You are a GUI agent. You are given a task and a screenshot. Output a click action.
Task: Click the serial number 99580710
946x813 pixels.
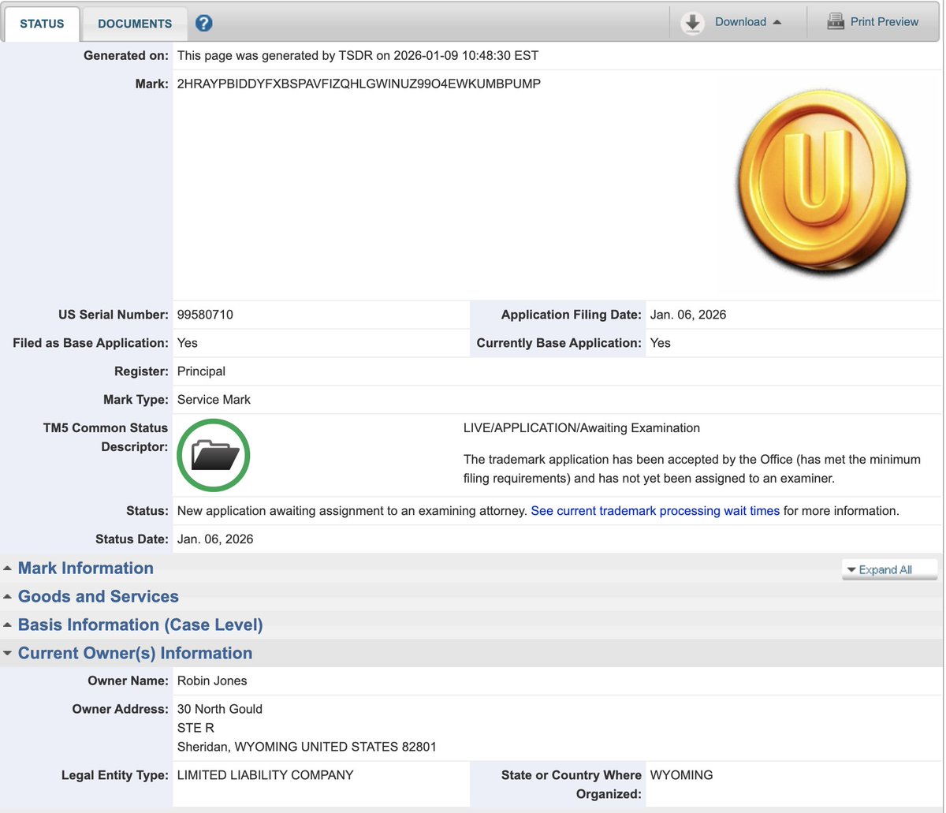[x=205, y=315]
